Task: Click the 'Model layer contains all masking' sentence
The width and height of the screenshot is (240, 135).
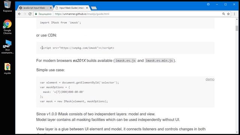Action: (x=108, y=120)
